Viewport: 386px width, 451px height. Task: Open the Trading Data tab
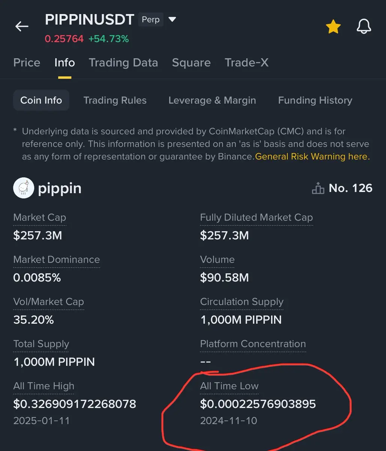point(123,62)
